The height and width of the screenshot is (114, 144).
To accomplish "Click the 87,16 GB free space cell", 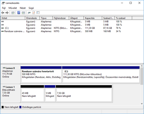I will (x=108, y=28).
